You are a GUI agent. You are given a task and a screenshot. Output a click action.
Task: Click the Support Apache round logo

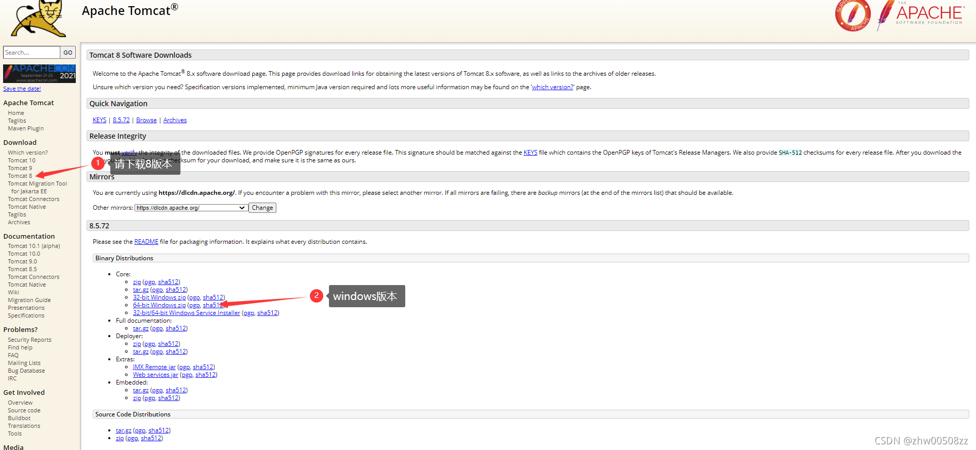853,15
